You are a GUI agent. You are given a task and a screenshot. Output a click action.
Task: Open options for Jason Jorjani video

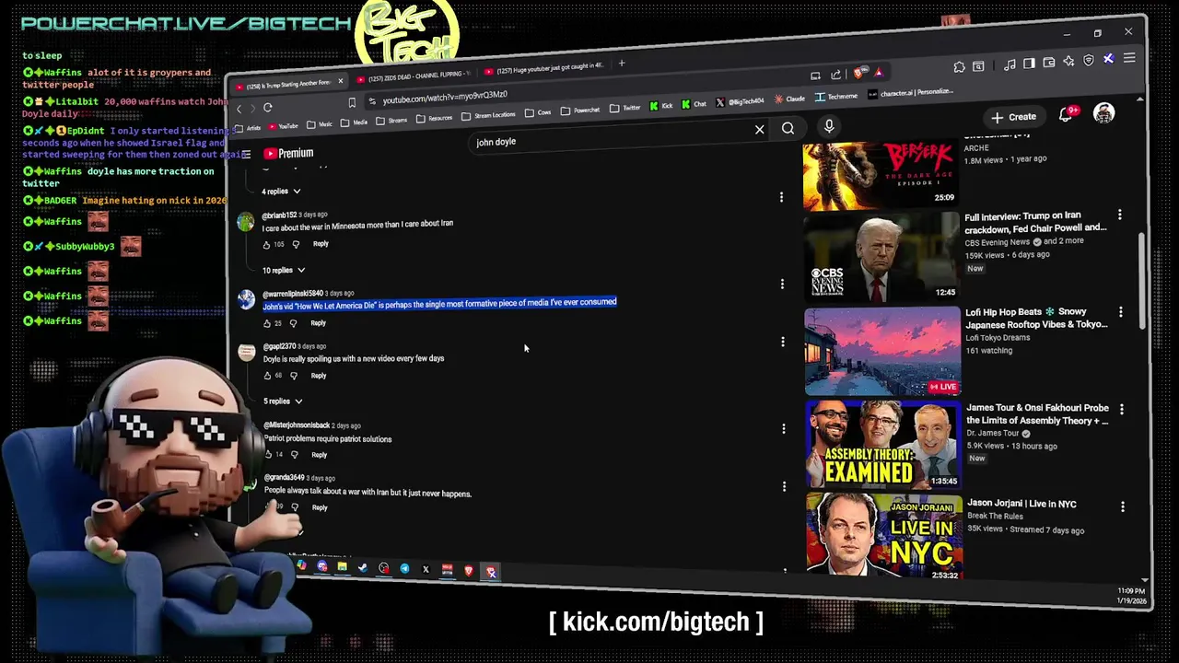point(1123,506)
